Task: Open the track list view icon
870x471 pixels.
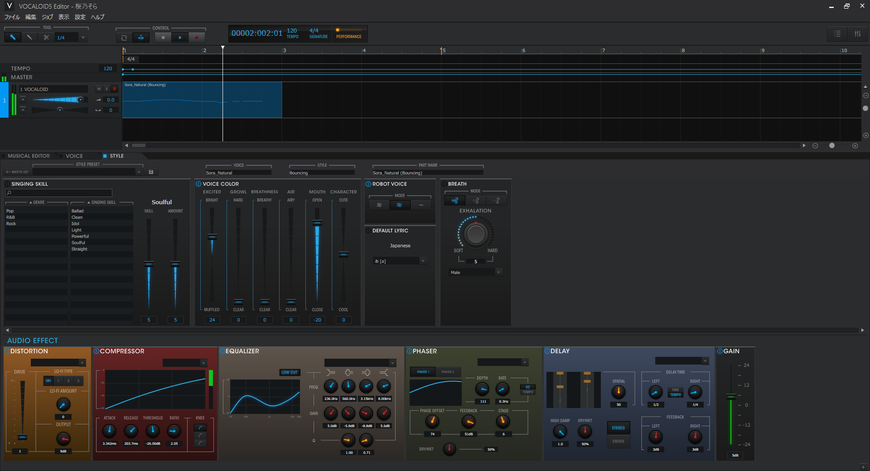Action: pos(837,34)
